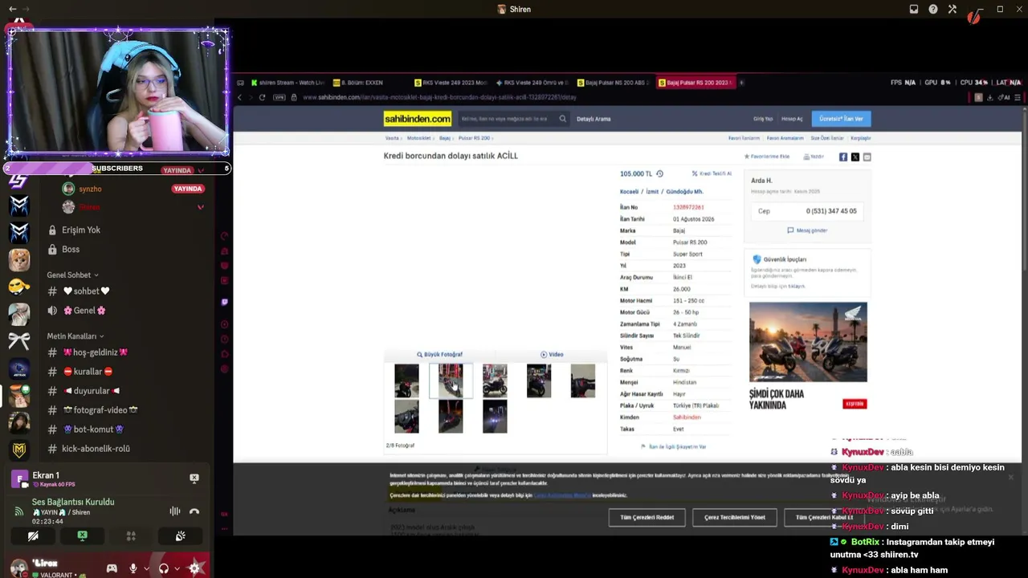Open the 'shiren Stream - Watch Live' tab
This screenshot has height=578, width=1028.
point(287,83)
